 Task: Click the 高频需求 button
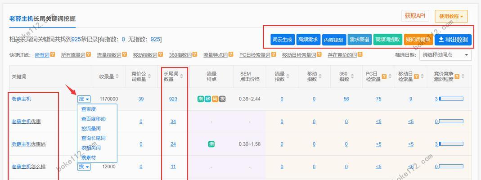(x=308, y=40)
